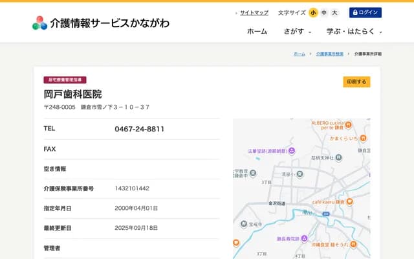
Task: Go to the ホーム menu item
Action: click(x=257, y=32)
